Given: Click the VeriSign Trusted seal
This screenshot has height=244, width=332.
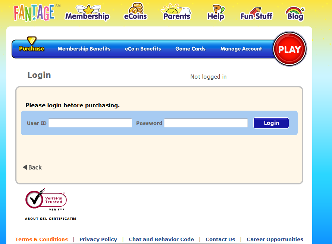Looking at the screenshot, I should pyautogui.click(x=46, y=200).
